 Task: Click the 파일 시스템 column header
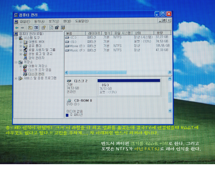point(122,33)
